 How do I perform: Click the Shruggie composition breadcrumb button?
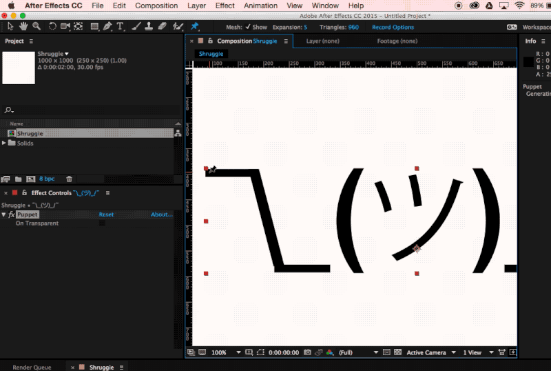coord(211,54)
